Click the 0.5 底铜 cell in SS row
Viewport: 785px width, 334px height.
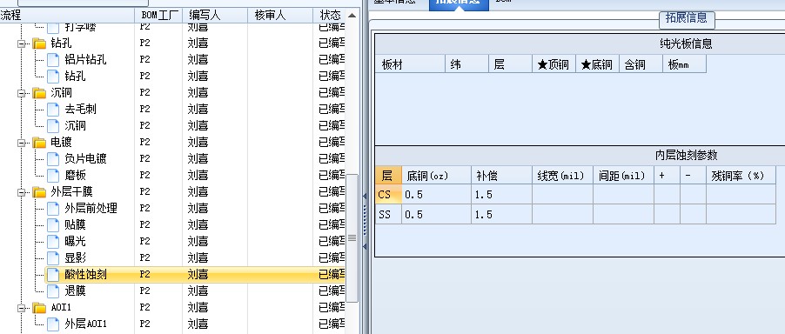437,215
